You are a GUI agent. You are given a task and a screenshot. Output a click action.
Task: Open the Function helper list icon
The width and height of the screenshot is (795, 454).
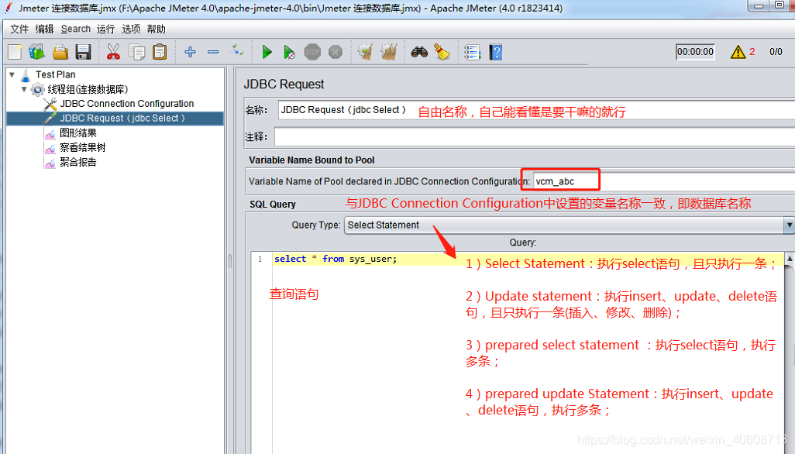pos(472,52)
